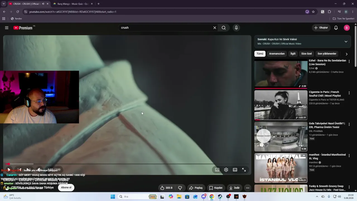The image size is (357, 201).
Task: Open ERL Pharma Üretim Tesisi thumbnail
Action: pos(281,137)
